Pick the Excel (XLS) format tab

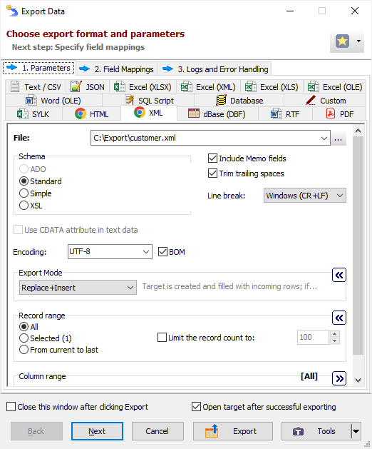pos(272,87)
